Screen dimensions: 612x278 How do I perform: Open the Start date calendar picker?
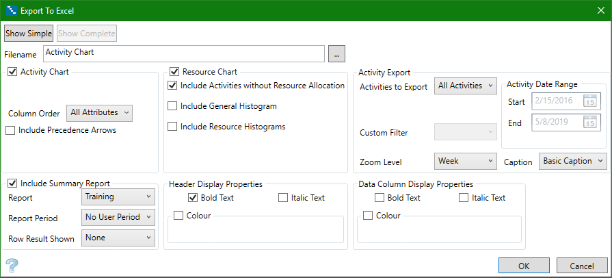tap(590, 102)
